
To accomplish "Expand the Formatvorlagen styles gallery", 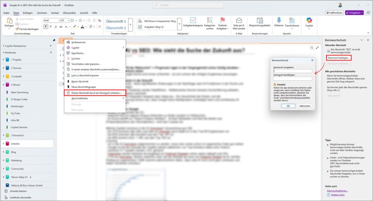I will [x=131, y=25].
